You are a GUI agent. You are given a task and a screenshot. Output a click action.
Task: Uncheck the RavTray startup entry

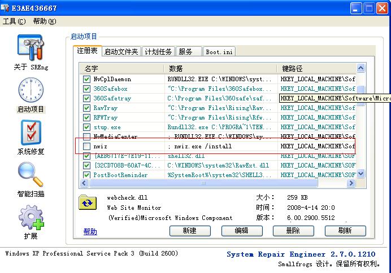point(86,108)
